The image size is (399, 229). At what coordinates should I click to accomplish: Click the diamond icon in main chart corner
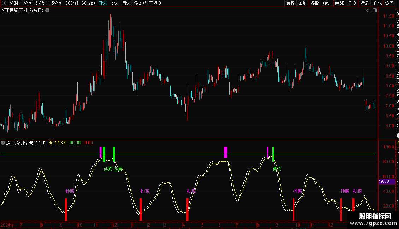coord(368,11)
